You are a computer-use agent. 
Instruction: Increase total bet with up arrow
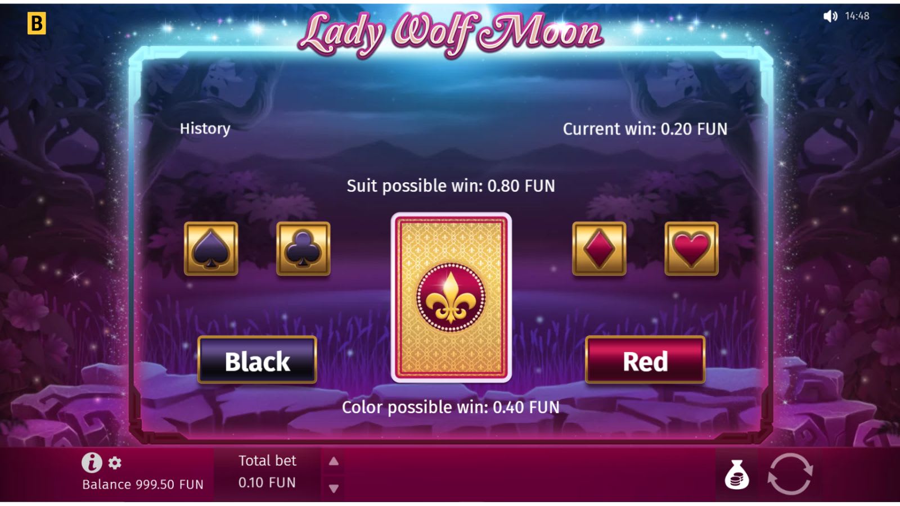pyautogui.click(x=334, y=461)
